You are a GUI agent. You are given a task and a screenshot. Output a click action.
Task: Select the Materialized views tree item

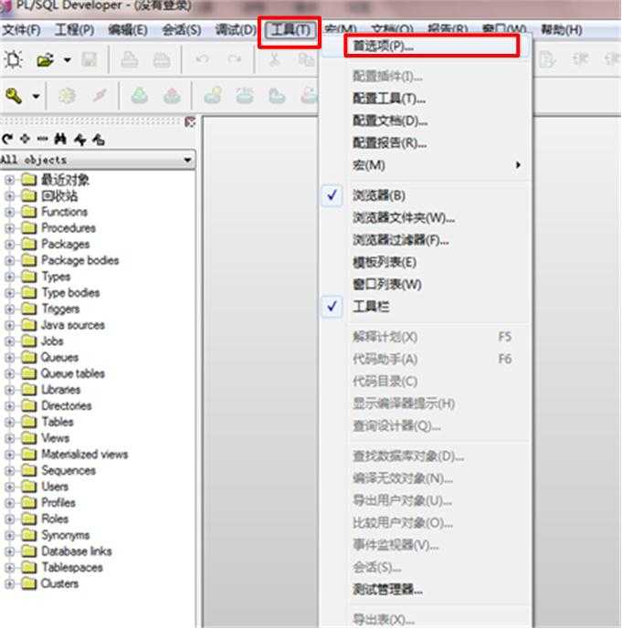(x=85, y=454)
